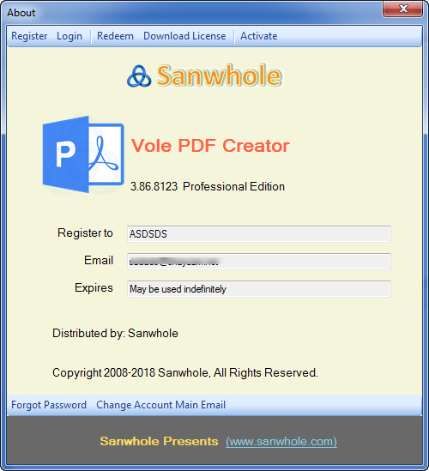Select Change Account Main Email
The image size is (429, 471).
tap(160, 405)
